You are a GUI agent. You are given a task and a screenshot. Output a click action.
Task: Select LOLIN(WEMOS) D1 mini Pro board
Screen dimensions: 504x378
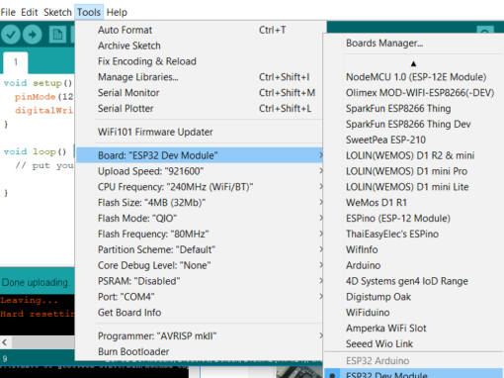(x=414, y=171)
